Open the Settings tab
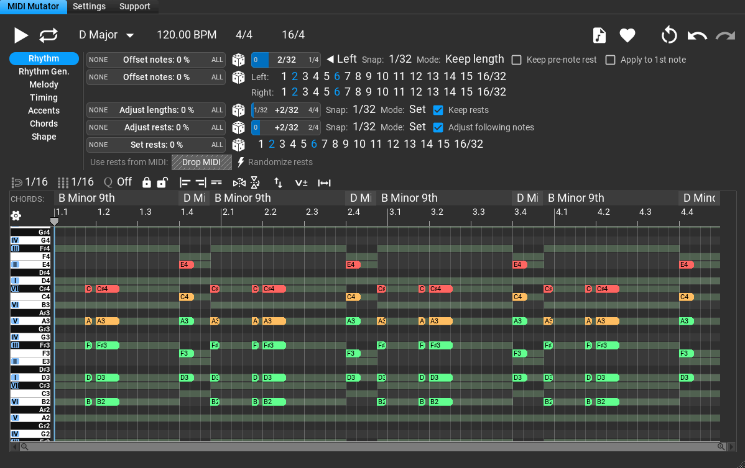Viewport: 745px width, 468px height. pyautogui.click(x=89, y=7)
